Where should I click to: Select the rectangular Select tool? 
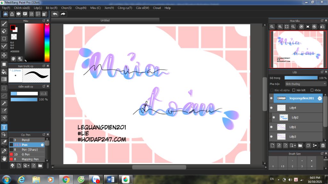pyautogui.click(x=4, y=88)
